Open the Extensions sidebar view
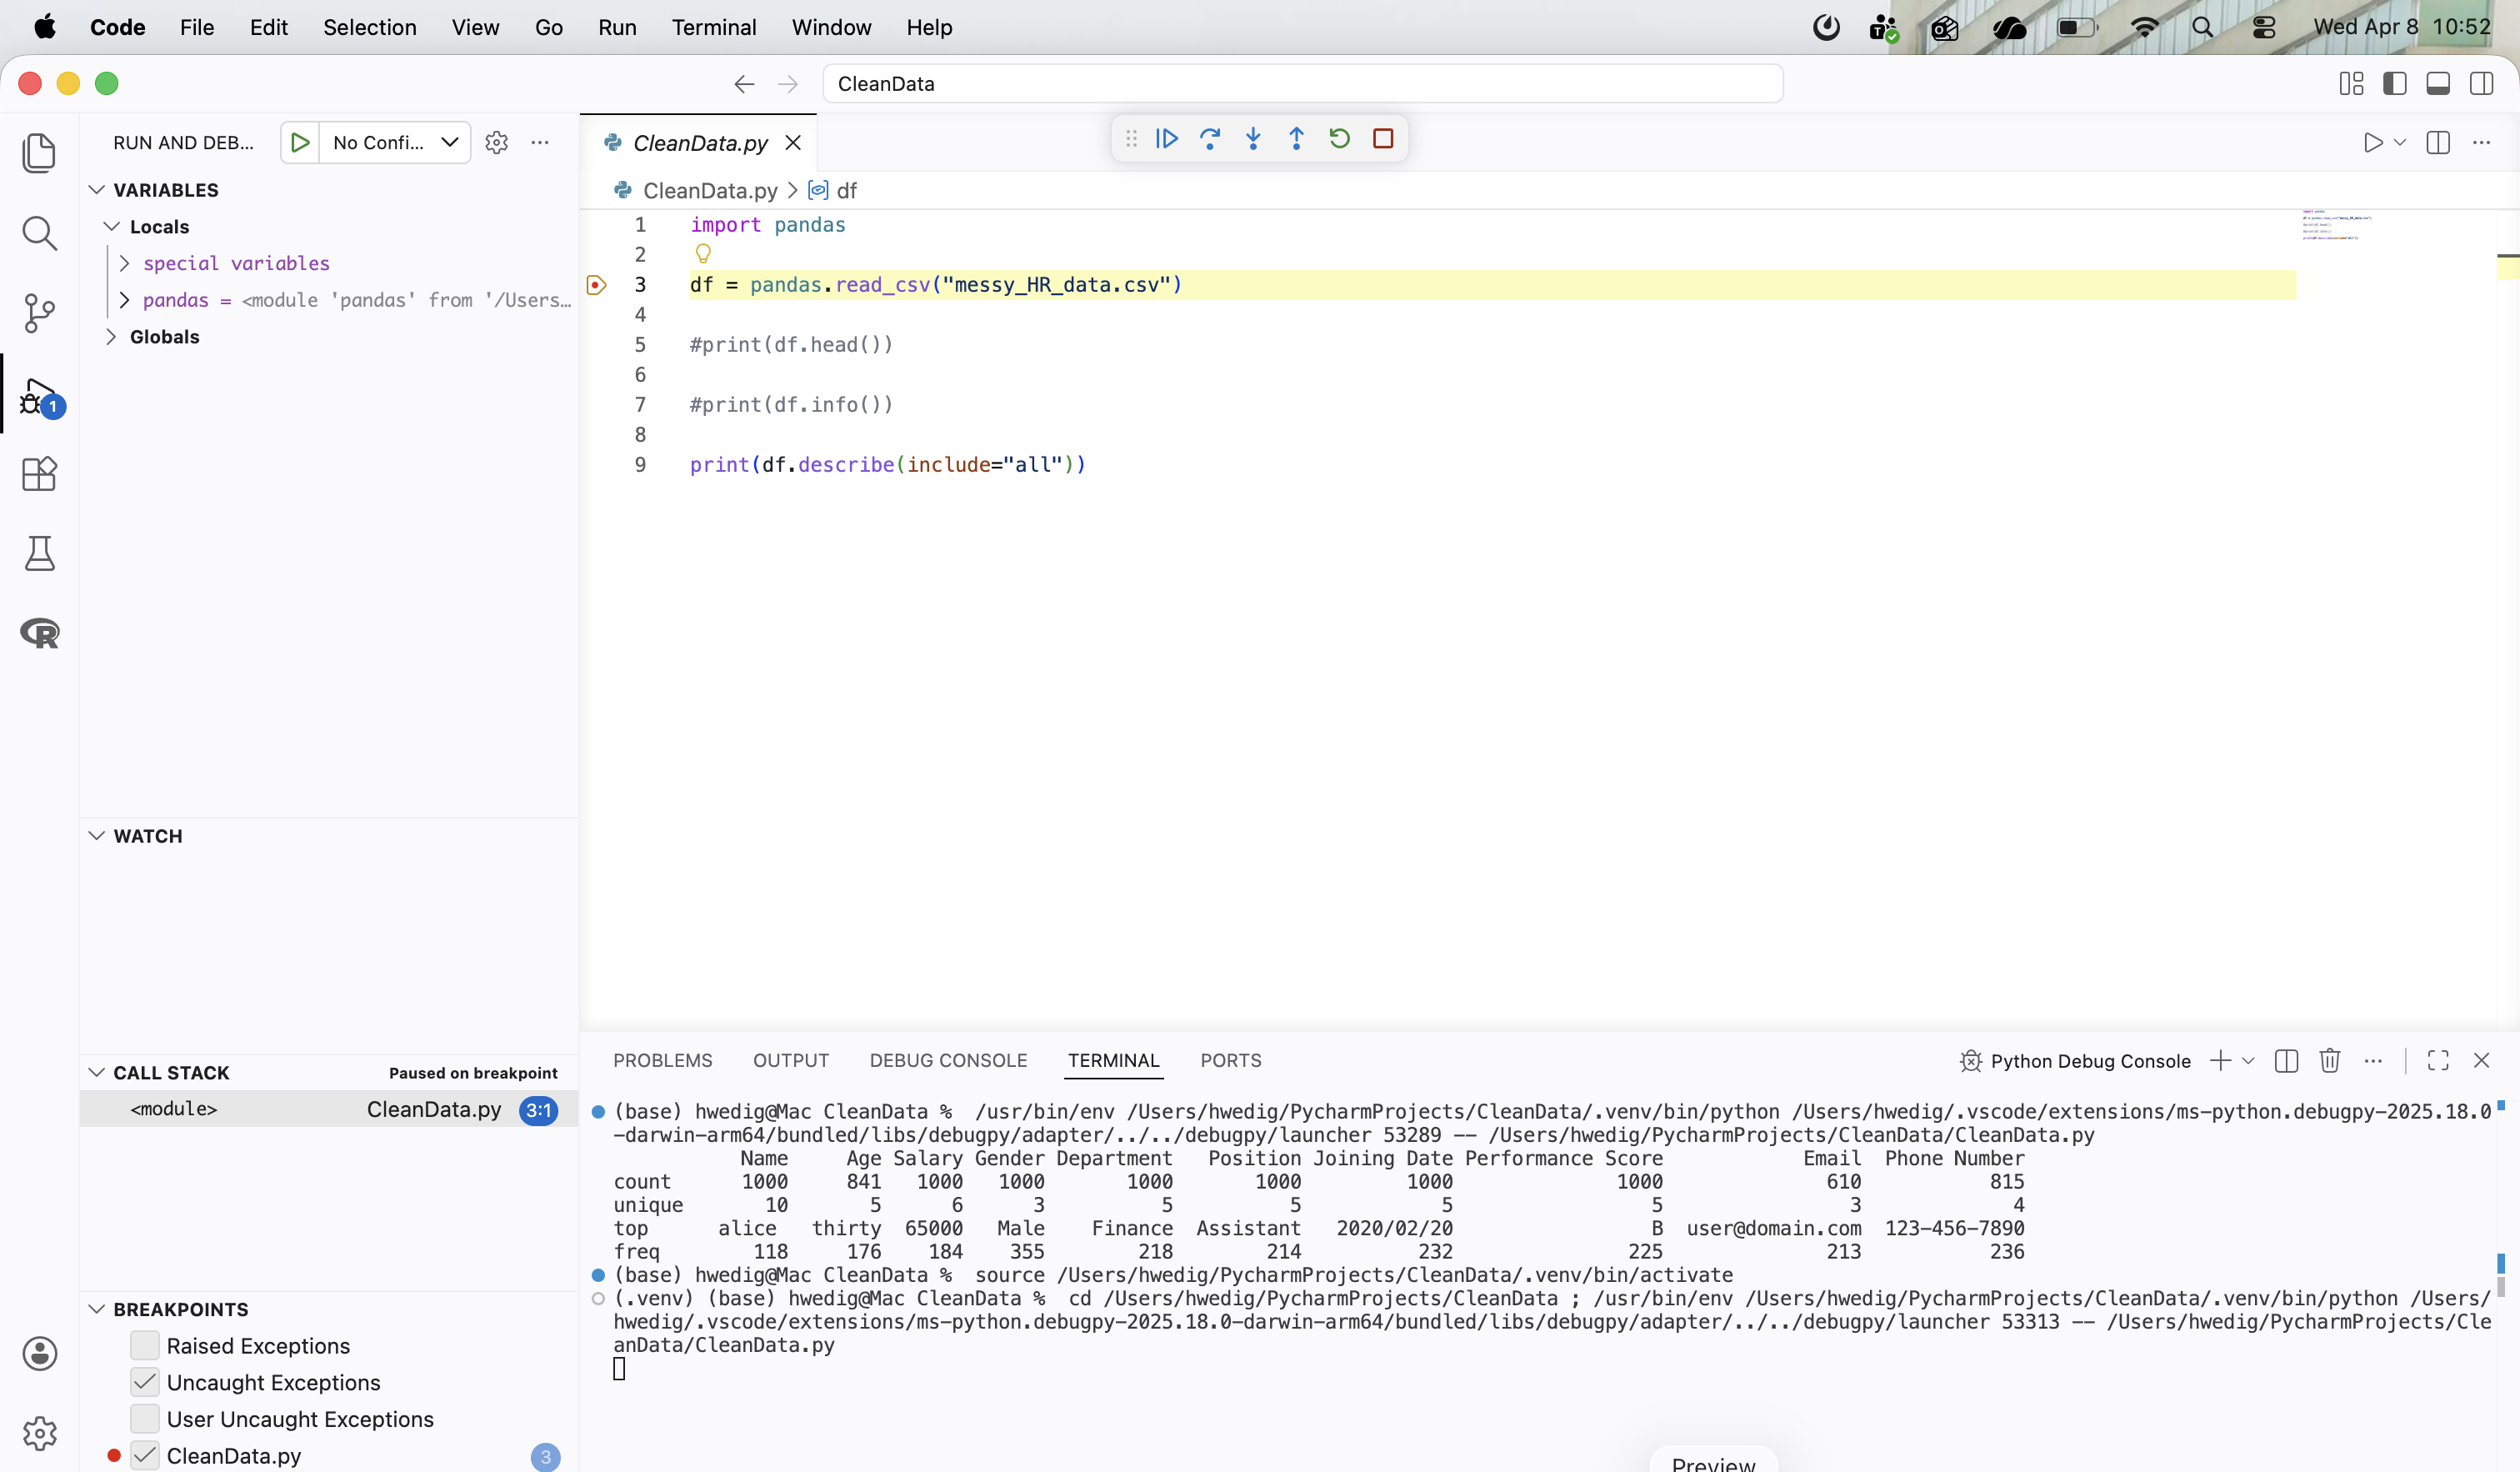Screen dimensions: 2520x1472 39,474
